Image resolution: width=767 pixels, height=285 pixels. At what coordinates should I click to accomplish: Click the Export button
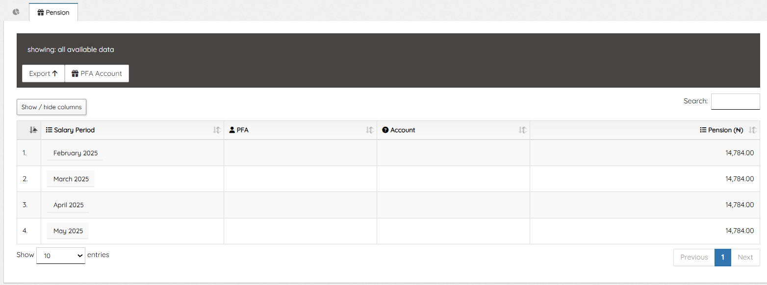pos(44,73)
